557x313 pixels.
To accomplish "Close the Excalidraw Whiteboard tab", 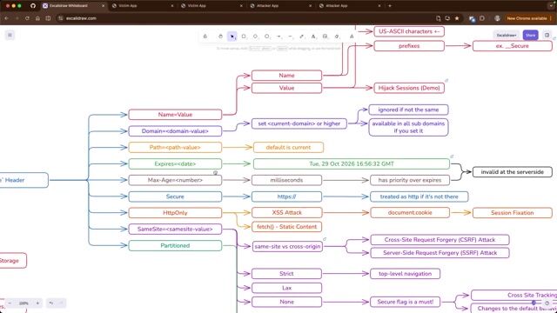I will pyautogui.click(x=104, y=6).
